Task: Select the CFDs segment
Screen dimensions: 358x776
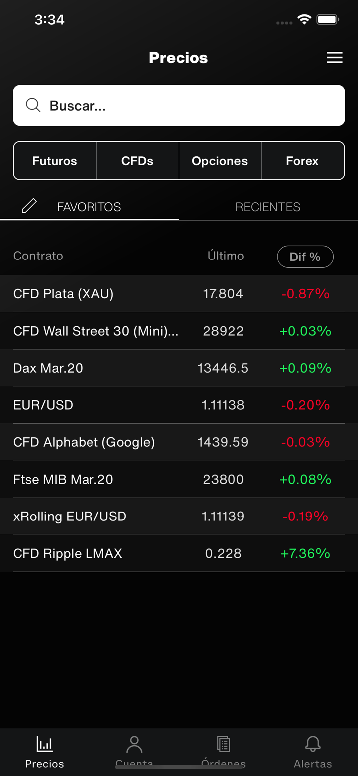Action: (137, 161)
